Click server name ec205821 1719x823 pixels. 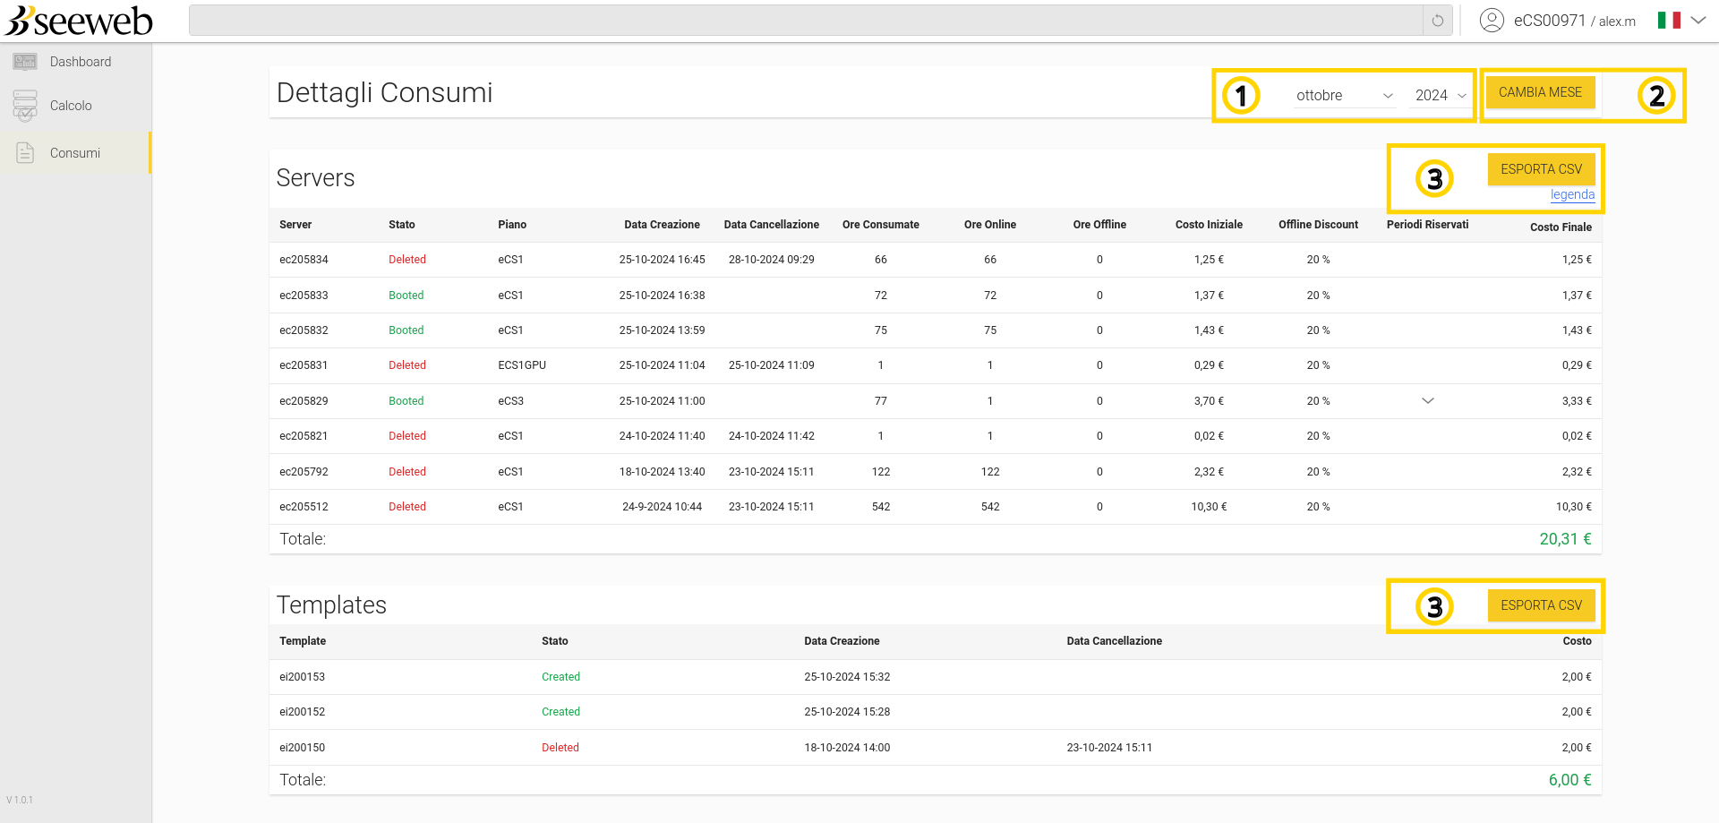pyautogui.click(x=304, y=436)
